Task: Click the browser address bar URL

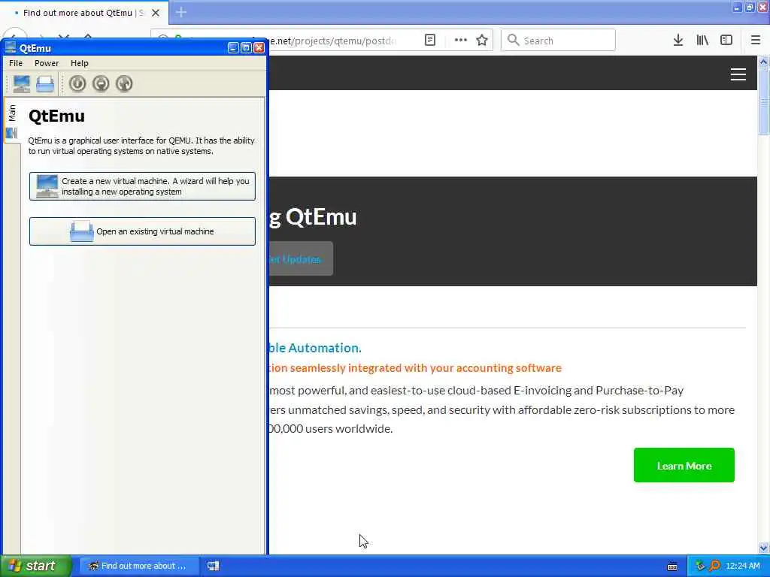Action: tap(334, 41)
